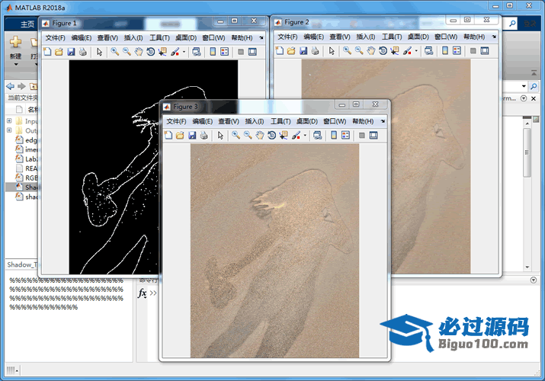Image resolution: width=545 pixels, height=381 pixels.
Task: Go back in current folder navigation
Action: 11,86
